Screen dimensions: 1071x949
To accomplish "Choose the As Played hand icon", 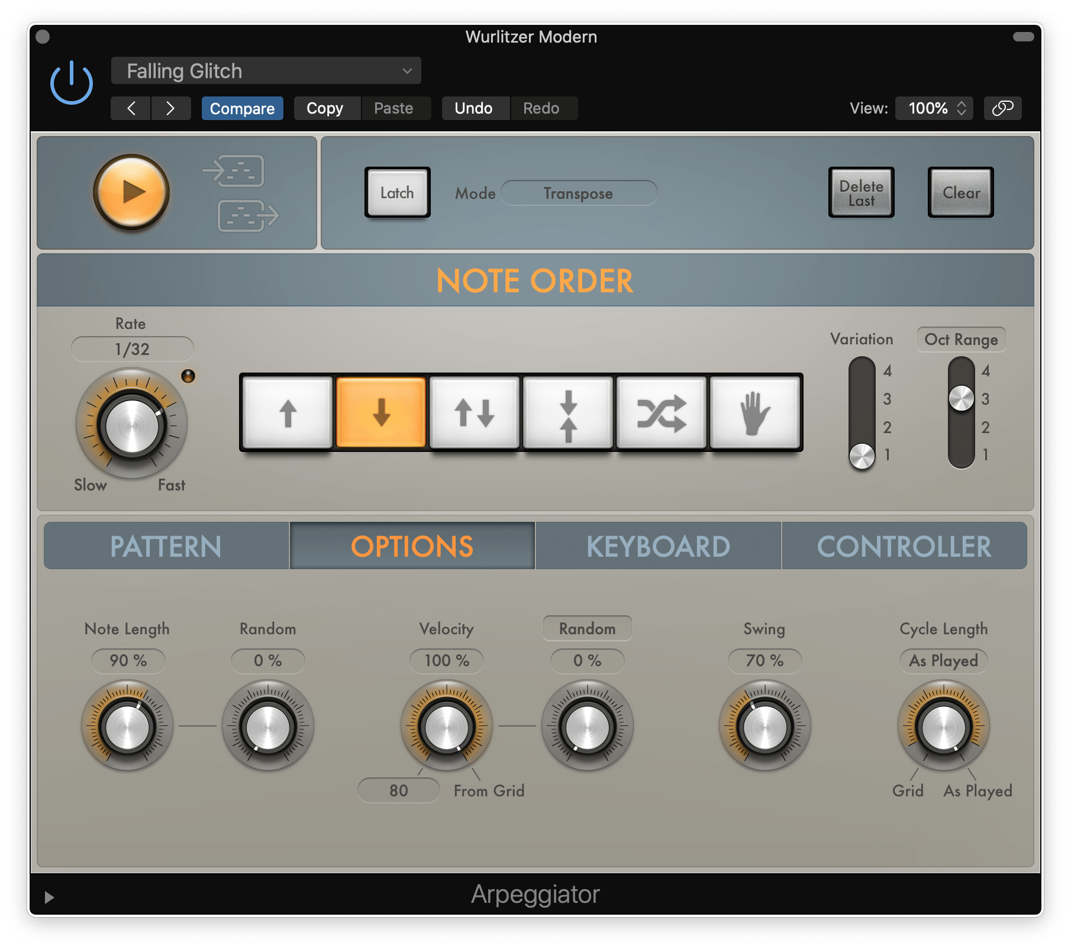I will click(x=755, y=412).
